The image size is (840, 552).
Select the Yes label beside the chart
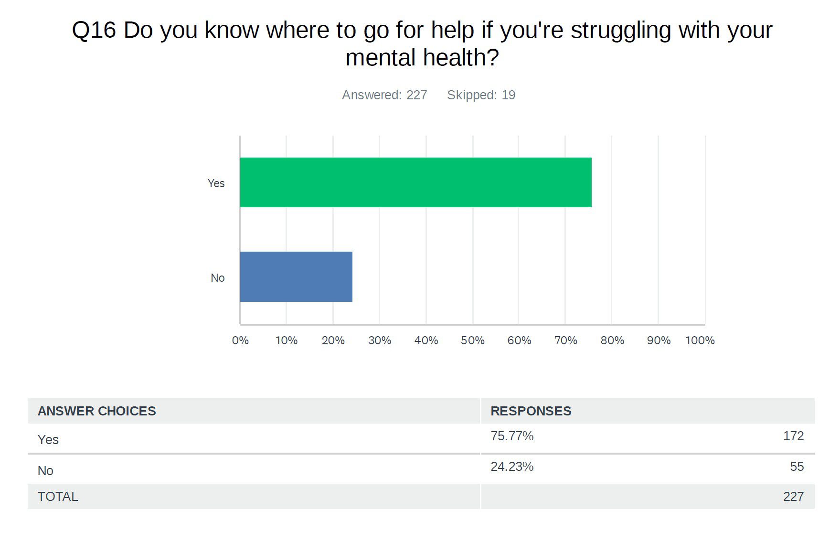point(216,183)
